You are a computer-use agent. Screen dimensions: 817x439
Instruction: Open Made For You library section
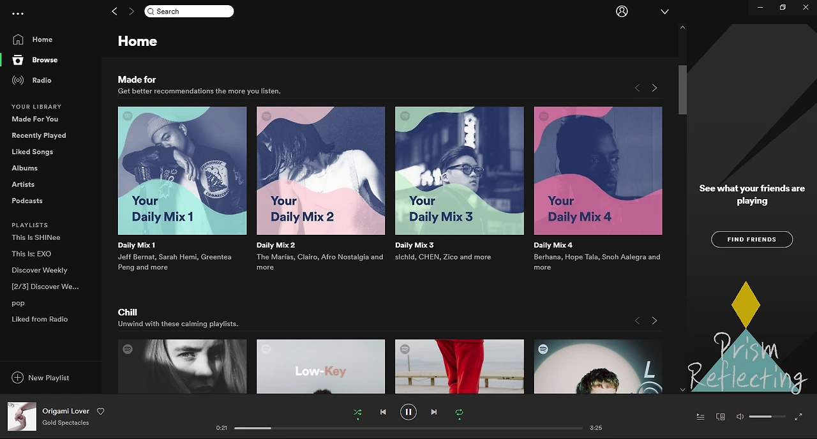[35, 119]
